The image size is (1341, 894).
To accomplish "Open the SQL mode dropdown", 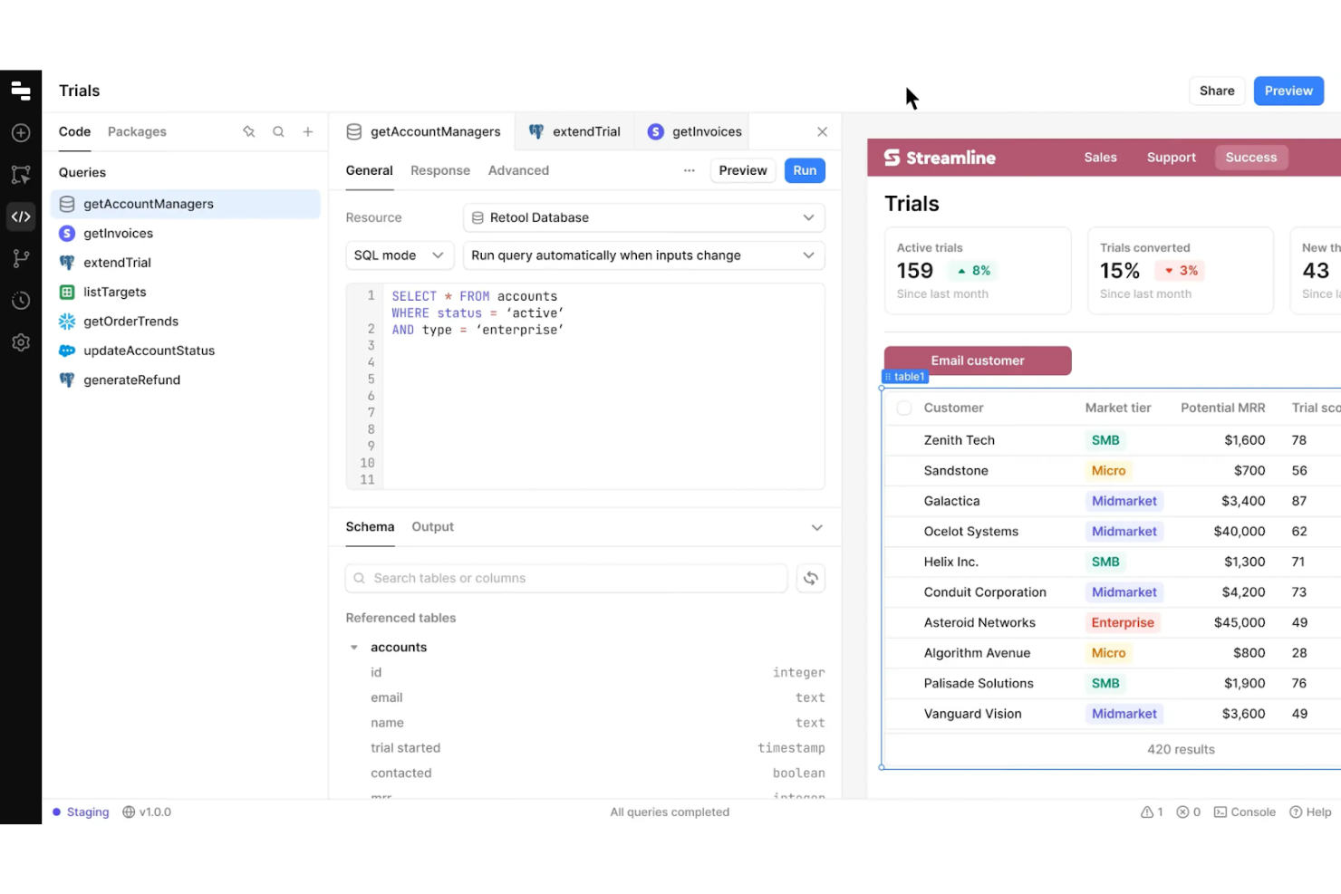I will click(x=399, y=255).
